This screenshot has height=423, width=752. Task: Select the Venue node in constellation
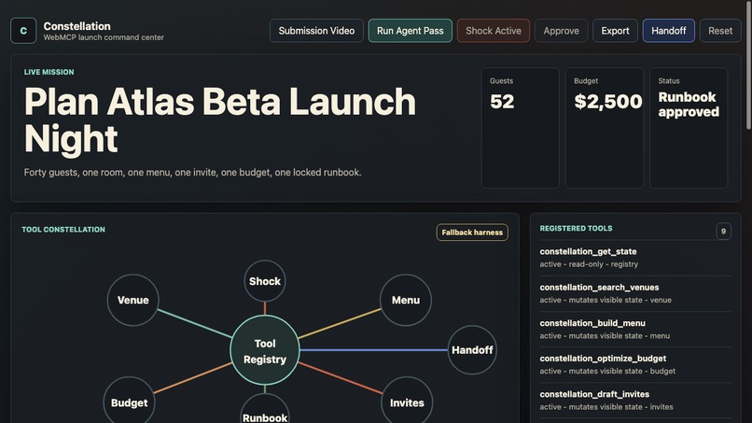(x=132, y=300)
